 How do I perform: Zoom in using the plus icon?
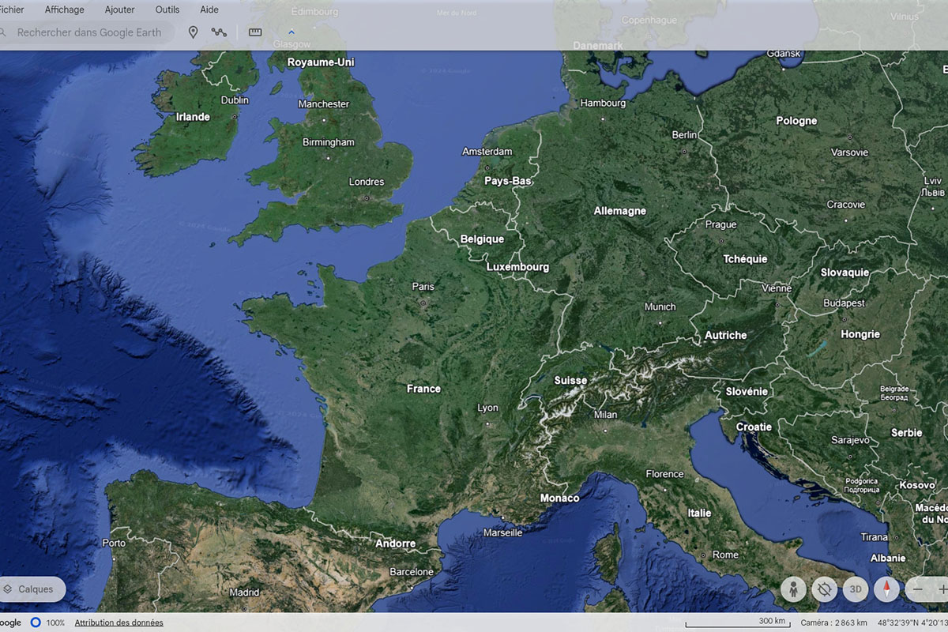coord(943,589)
